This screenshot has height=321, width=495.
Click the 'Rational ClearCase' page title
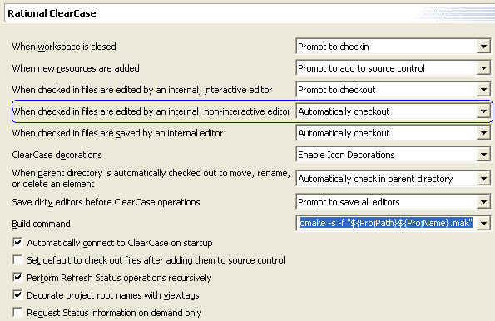tap(52, 13)
